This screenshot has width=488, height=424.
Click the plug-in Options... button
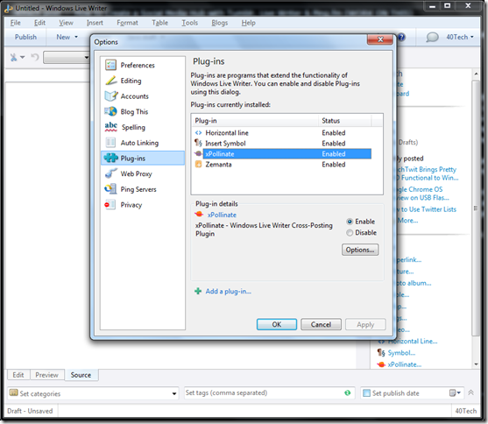[x=360, y=250]
